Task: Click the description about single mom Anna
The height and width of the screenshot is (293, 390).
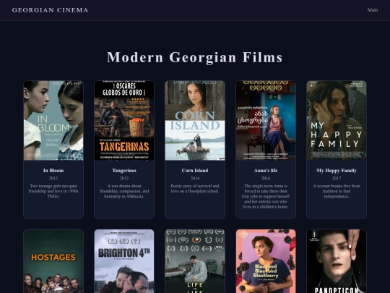Action: (x=266, y=196)
